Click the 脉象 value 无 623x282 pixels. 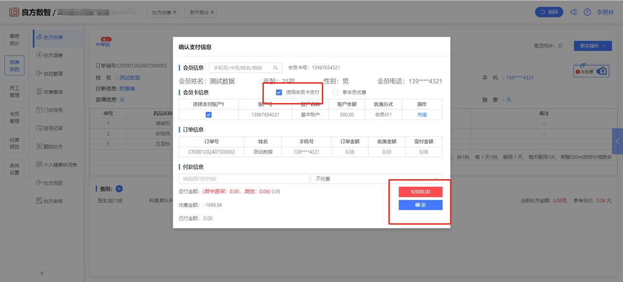[509, 99]
